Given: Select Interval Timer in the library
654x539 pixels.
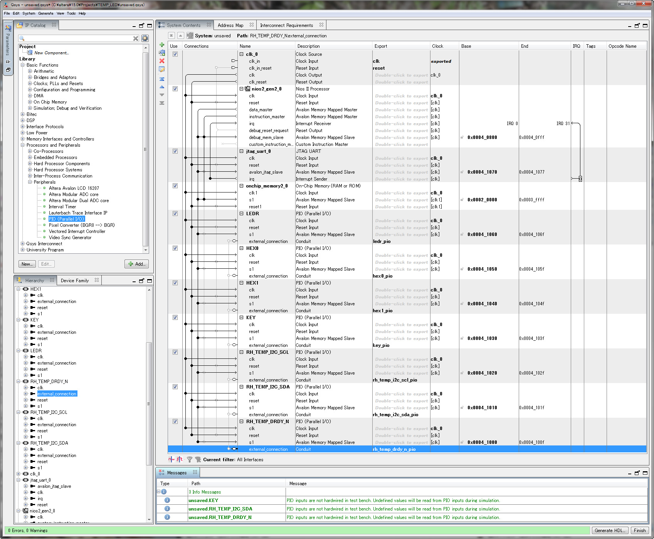Looking at the screenshot, I should (x=62, y=207).
